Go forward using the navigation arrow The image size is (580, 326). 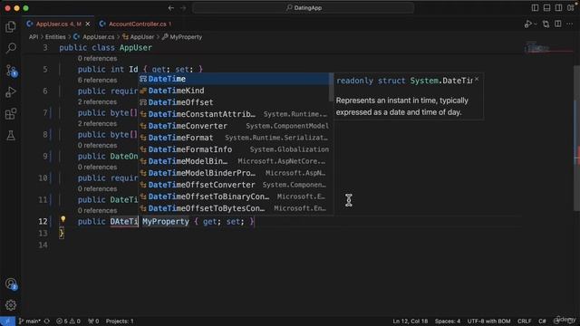click(x=183, y=8)
